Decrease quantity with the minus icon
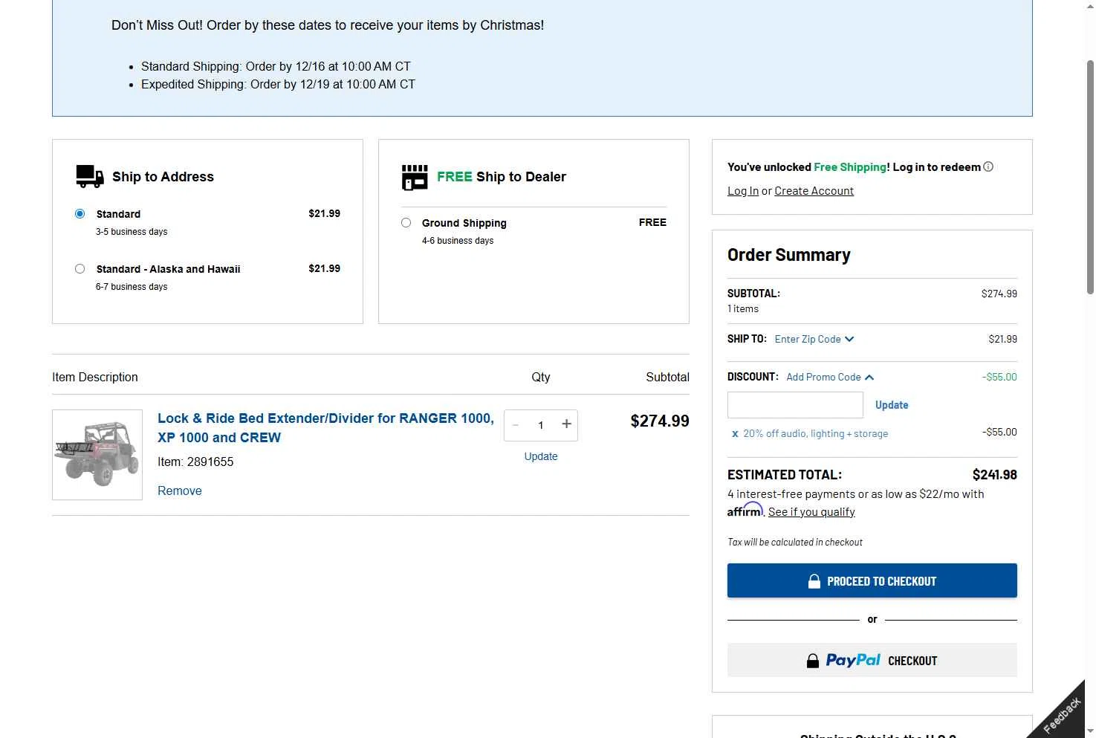This screenshot has height=738, width=1096. (516, 425)
